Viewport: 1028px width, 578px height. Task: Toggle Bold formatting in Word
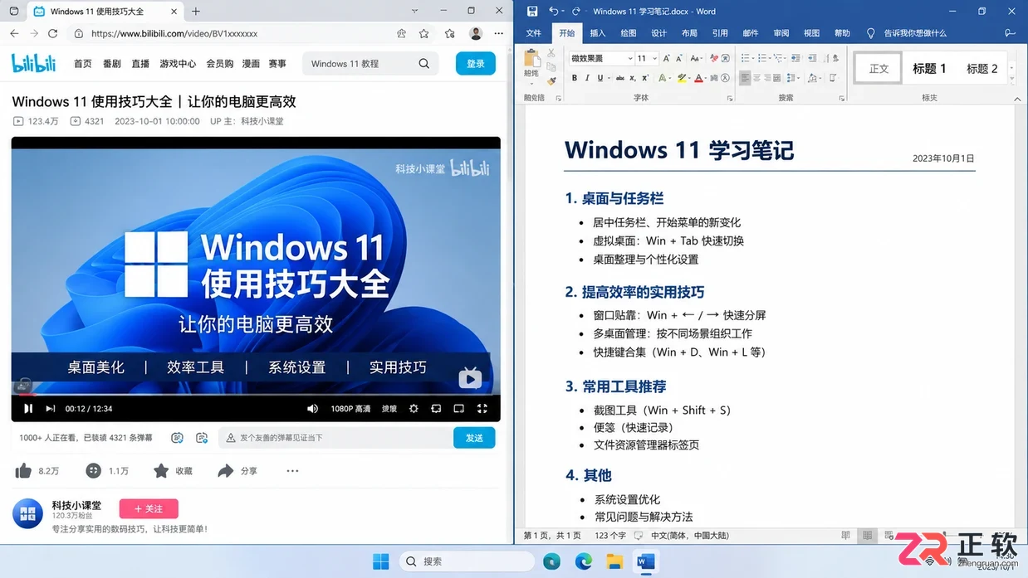pos(575,78)
